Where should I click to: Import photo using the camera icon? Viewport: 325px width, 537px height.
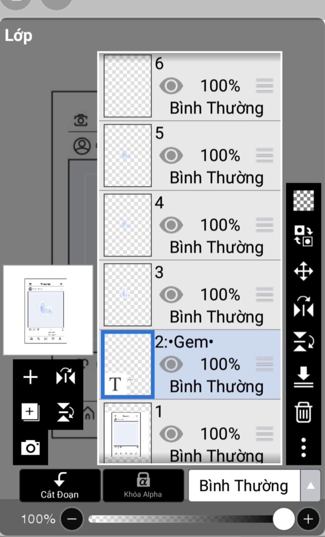click(30, 448)
